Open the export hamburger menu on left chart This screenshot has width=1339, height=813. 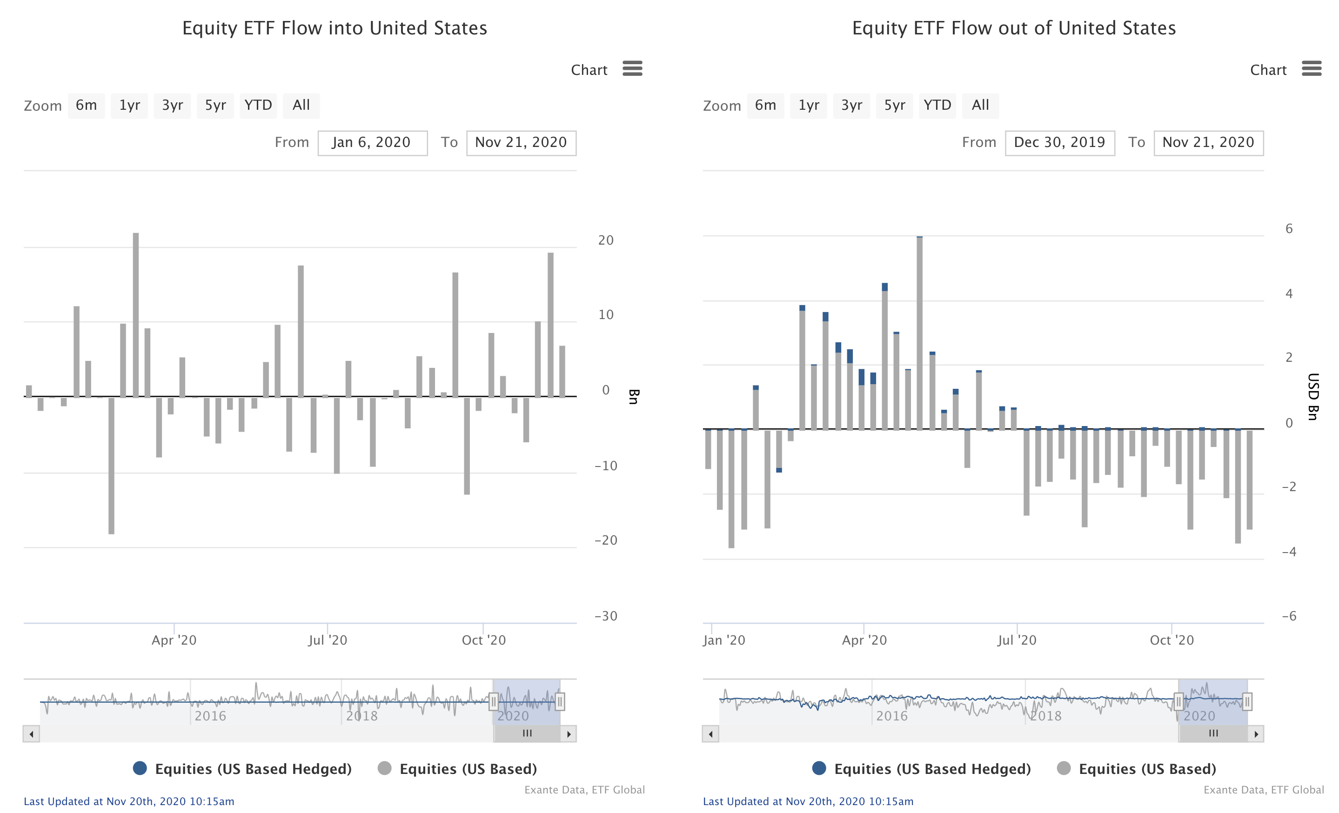633,69
